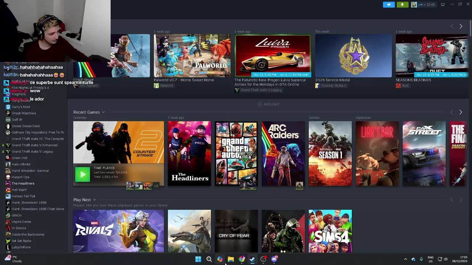Select Impire Demo in the library list
Image resolution: width=472 pixels, height=265 pixels.
pos(21,222)
